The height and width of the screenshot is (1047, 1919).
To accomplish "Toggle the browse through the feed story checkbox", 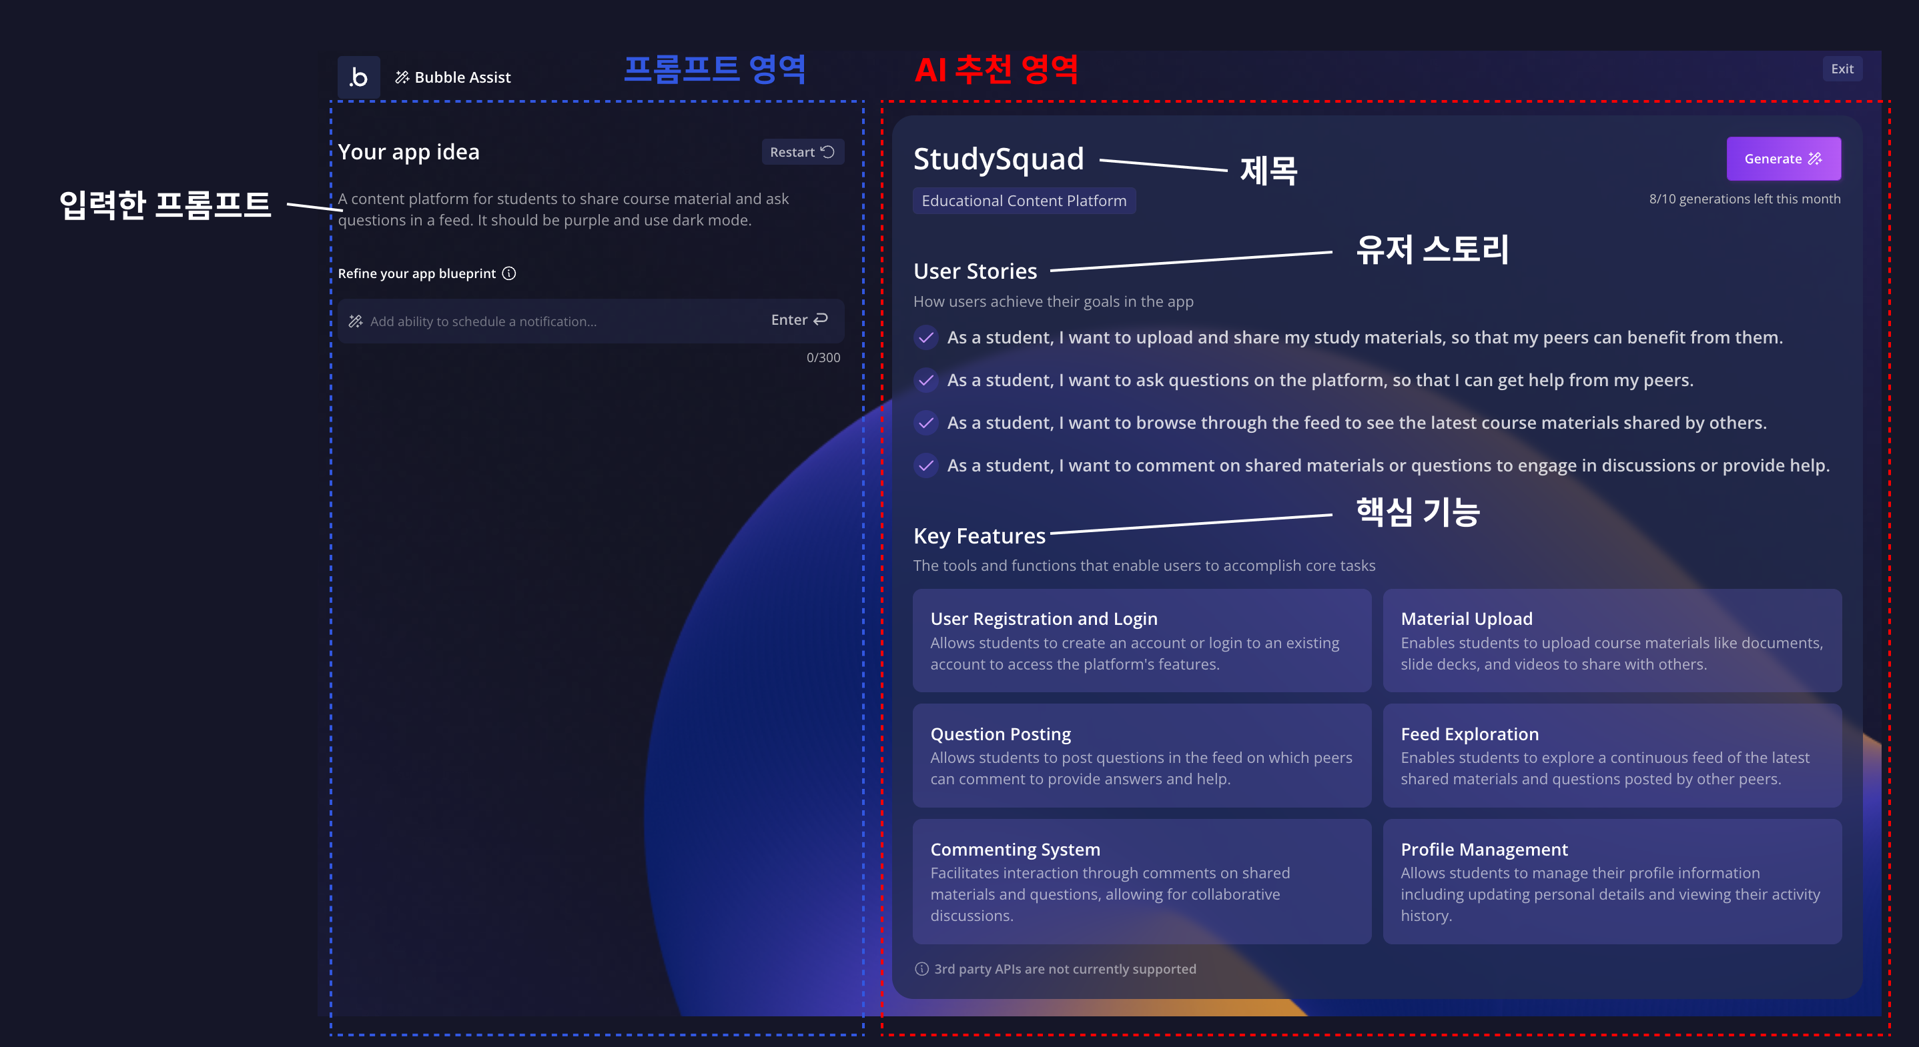I will (x=926, y=423).
